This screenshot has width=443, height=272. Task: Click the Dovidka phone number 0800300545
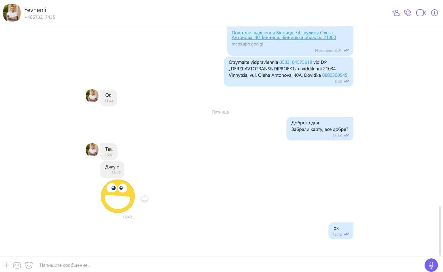(x=335, y=75)
